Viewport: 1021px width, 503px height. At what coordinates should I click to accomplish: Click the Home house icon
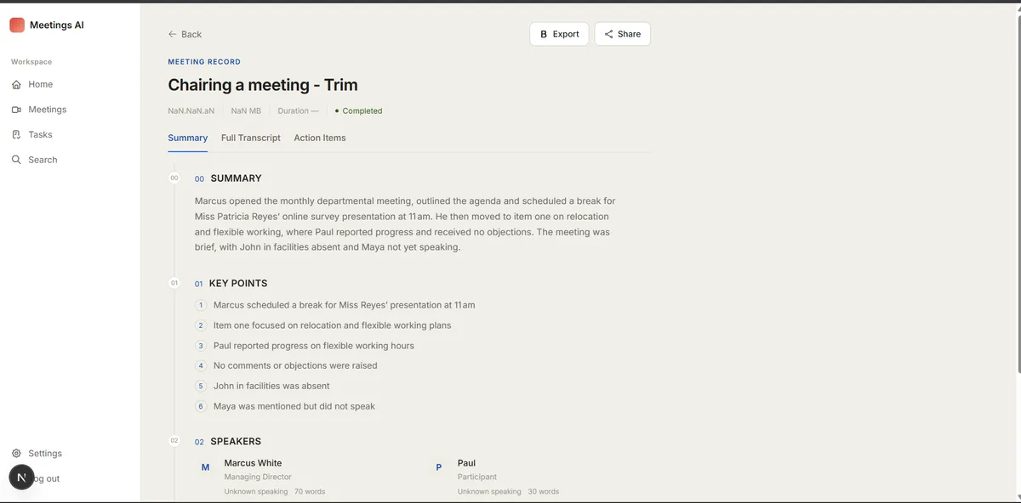click(16, 84)
